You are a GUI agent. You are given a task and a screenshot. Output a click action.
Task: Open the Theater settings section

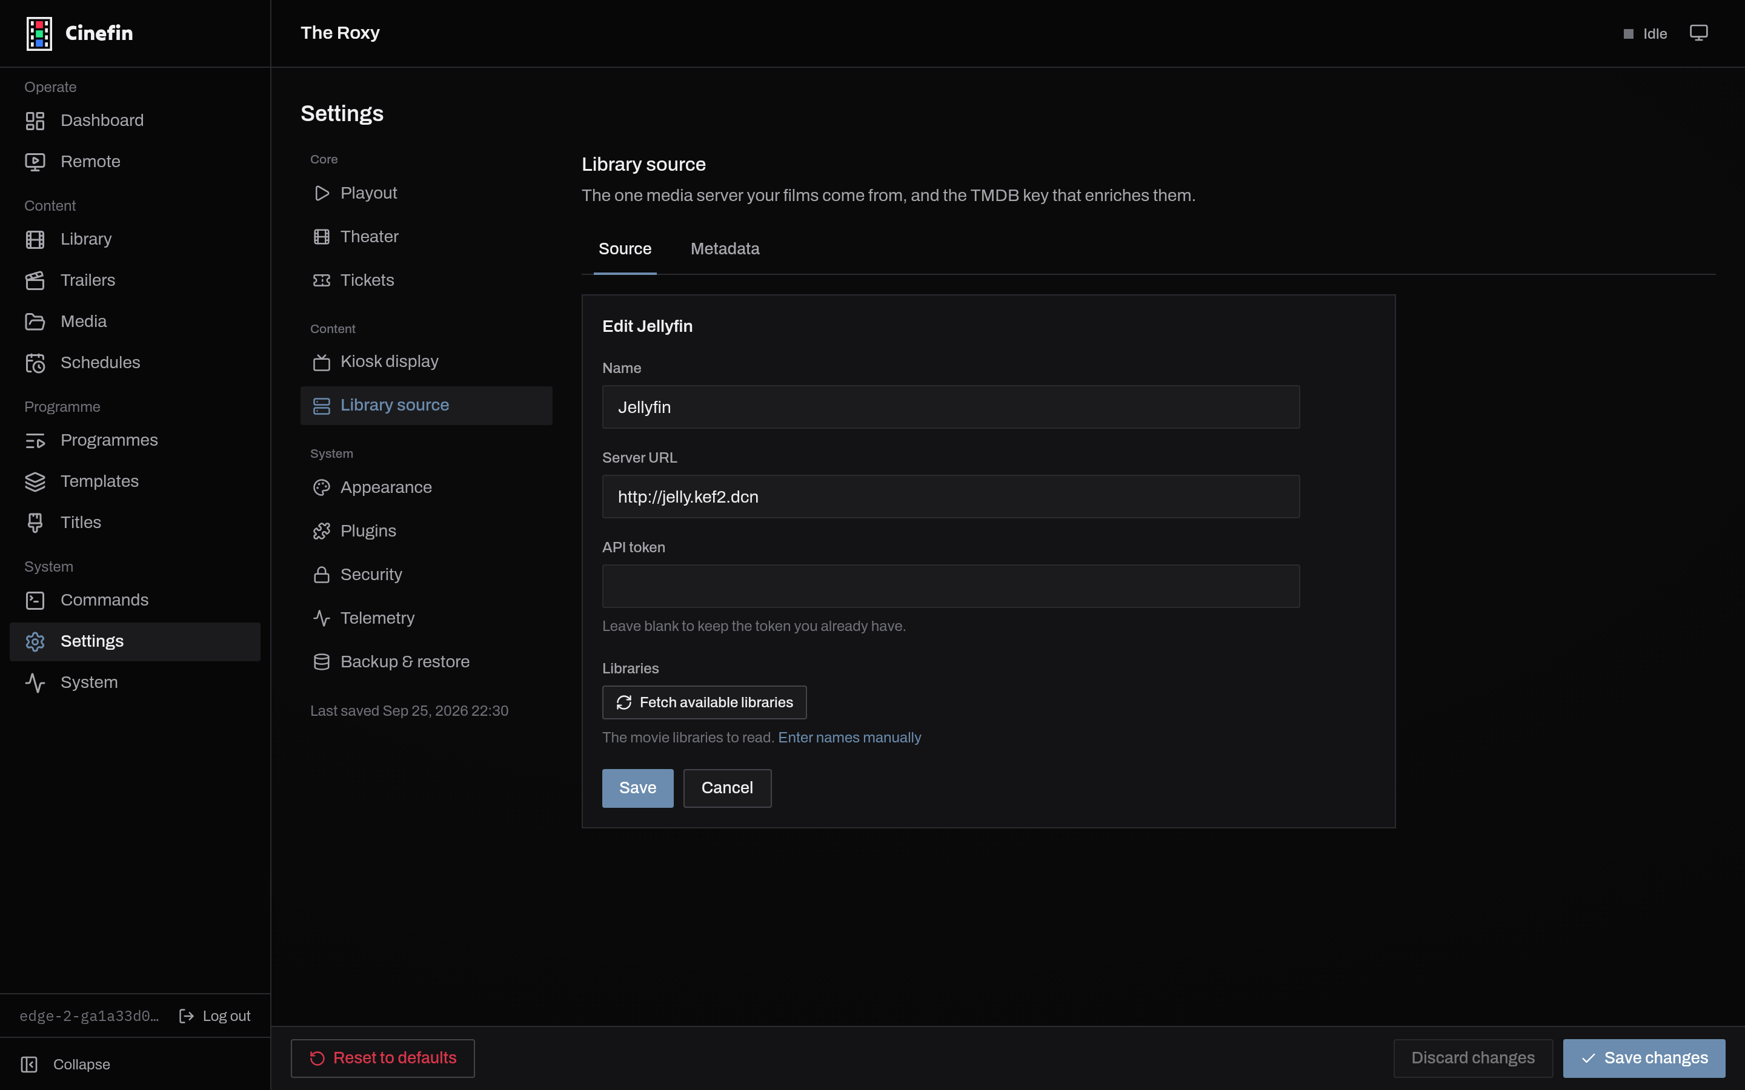pyautogui.click(x=426, y=236)
